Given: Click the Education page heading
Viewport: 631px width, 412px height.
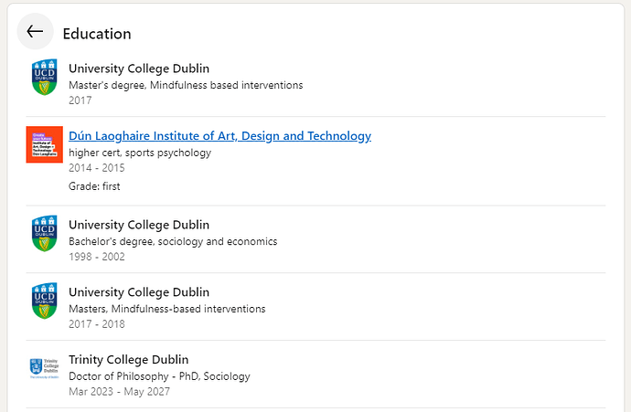Looking at the screenshot, I should pos(97,34).
